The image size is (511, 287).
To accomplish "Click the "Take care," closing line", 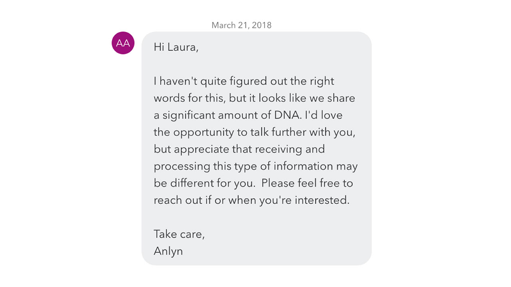I will (x=179, y=234).
